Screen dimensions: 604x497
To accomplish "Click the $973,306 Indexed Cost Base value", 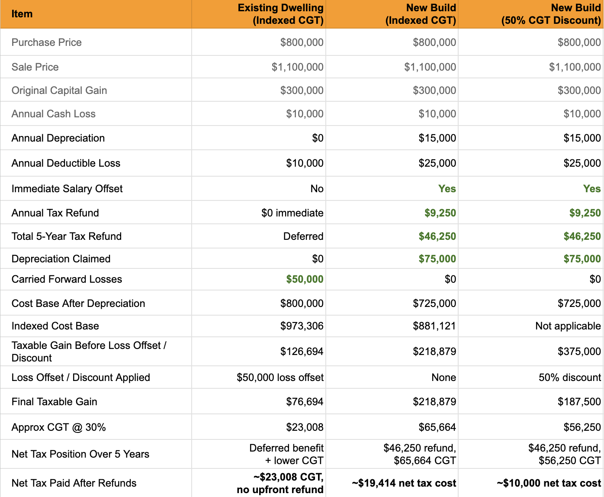I will click(x=302, y=326).
